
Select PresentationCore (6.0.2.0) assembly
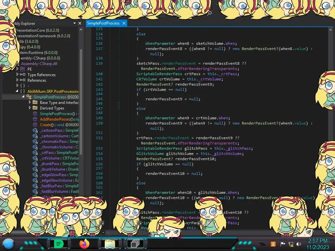pos(37,30)
